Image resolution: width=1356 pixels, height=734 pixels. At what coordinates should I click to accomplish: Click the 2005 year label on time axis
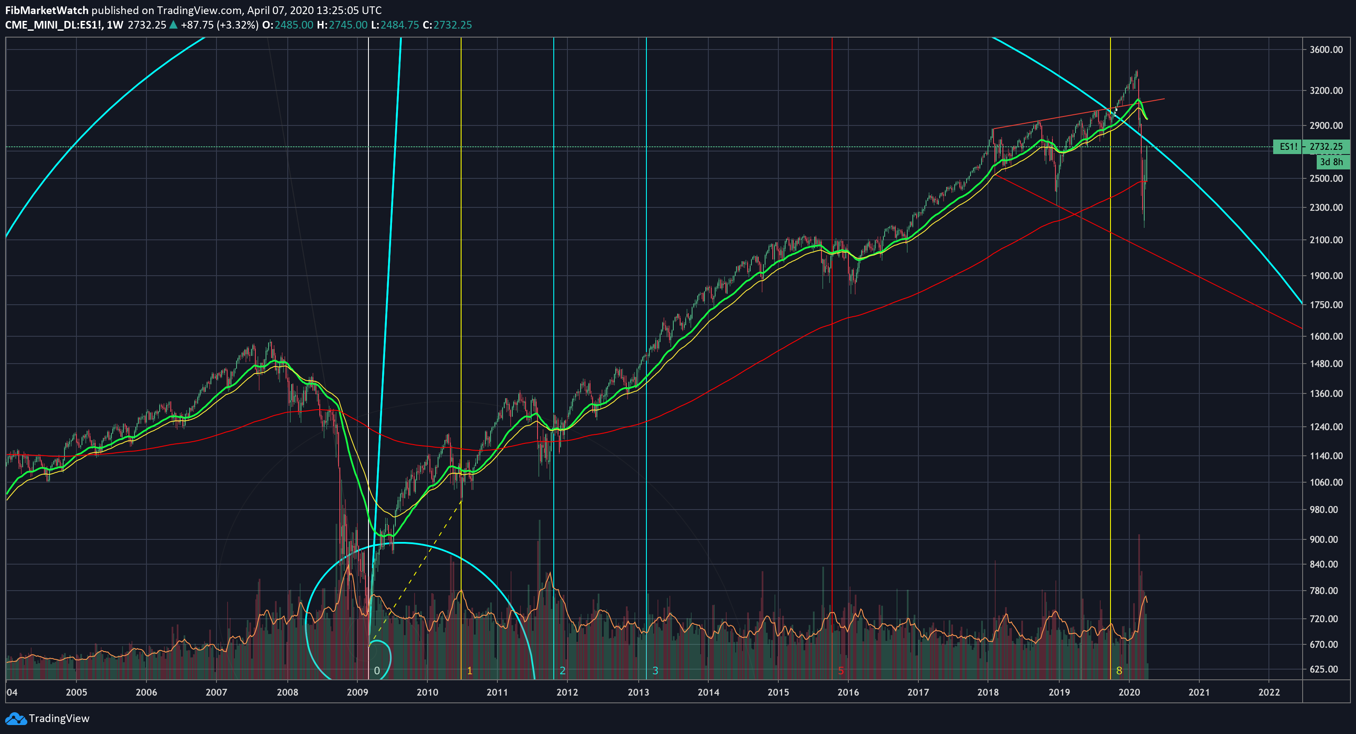coord(76,692)
